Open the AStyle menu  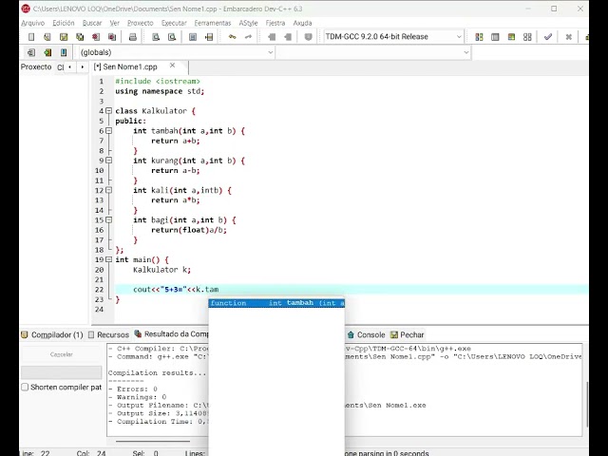pyautogui.click(x=248, y=23)
